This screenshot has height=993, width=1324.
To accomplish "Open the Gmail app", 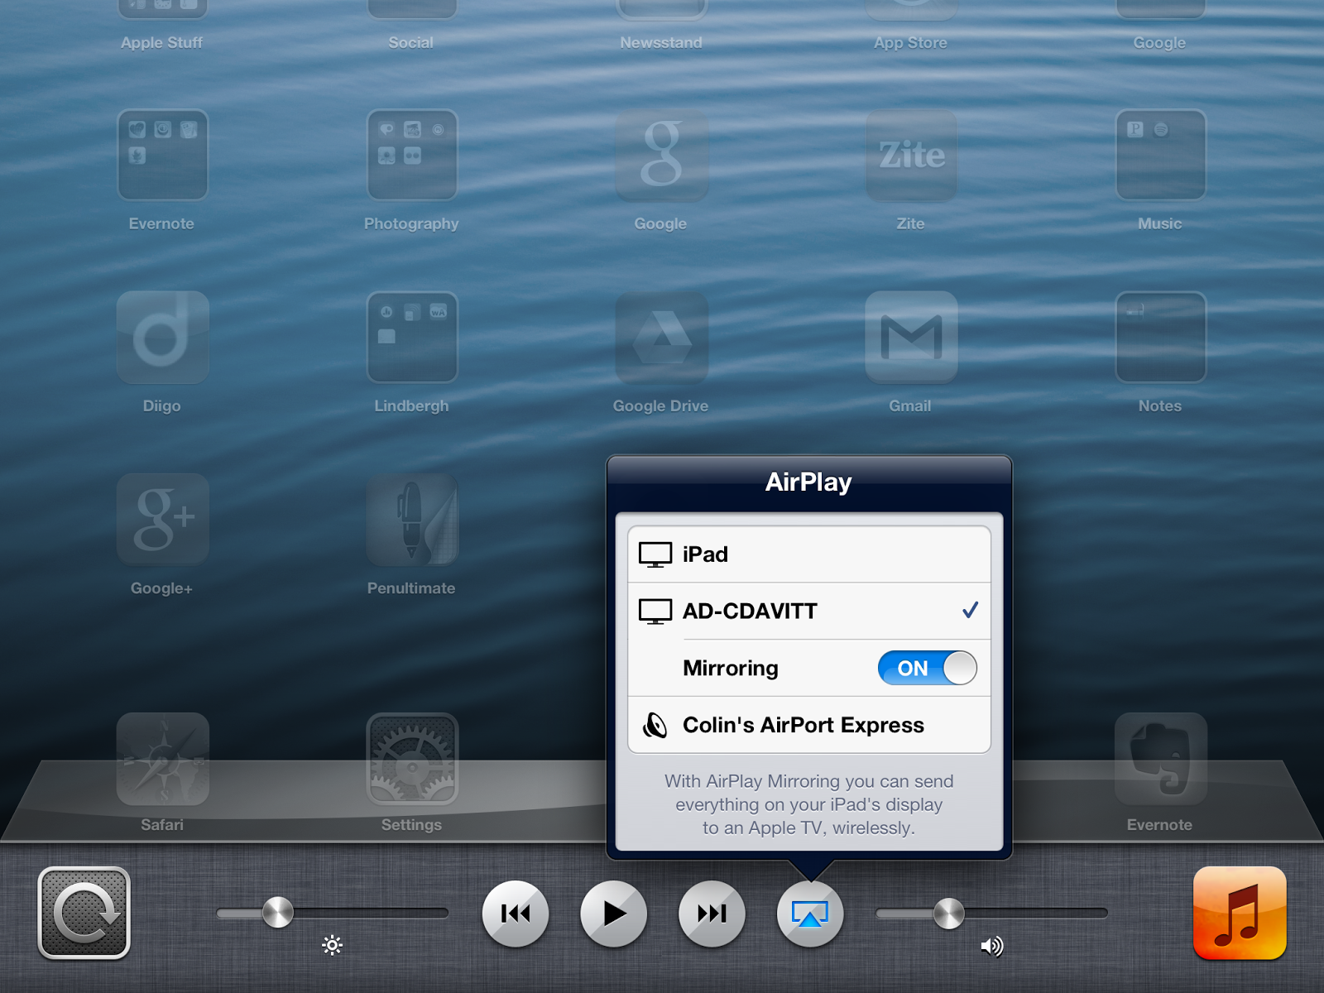I will (911, 337).
